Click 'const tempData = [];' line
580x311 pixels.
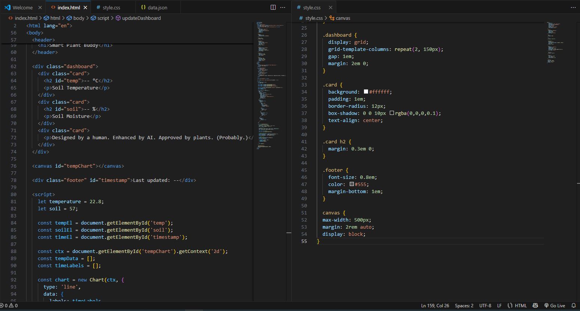(67, 258)
